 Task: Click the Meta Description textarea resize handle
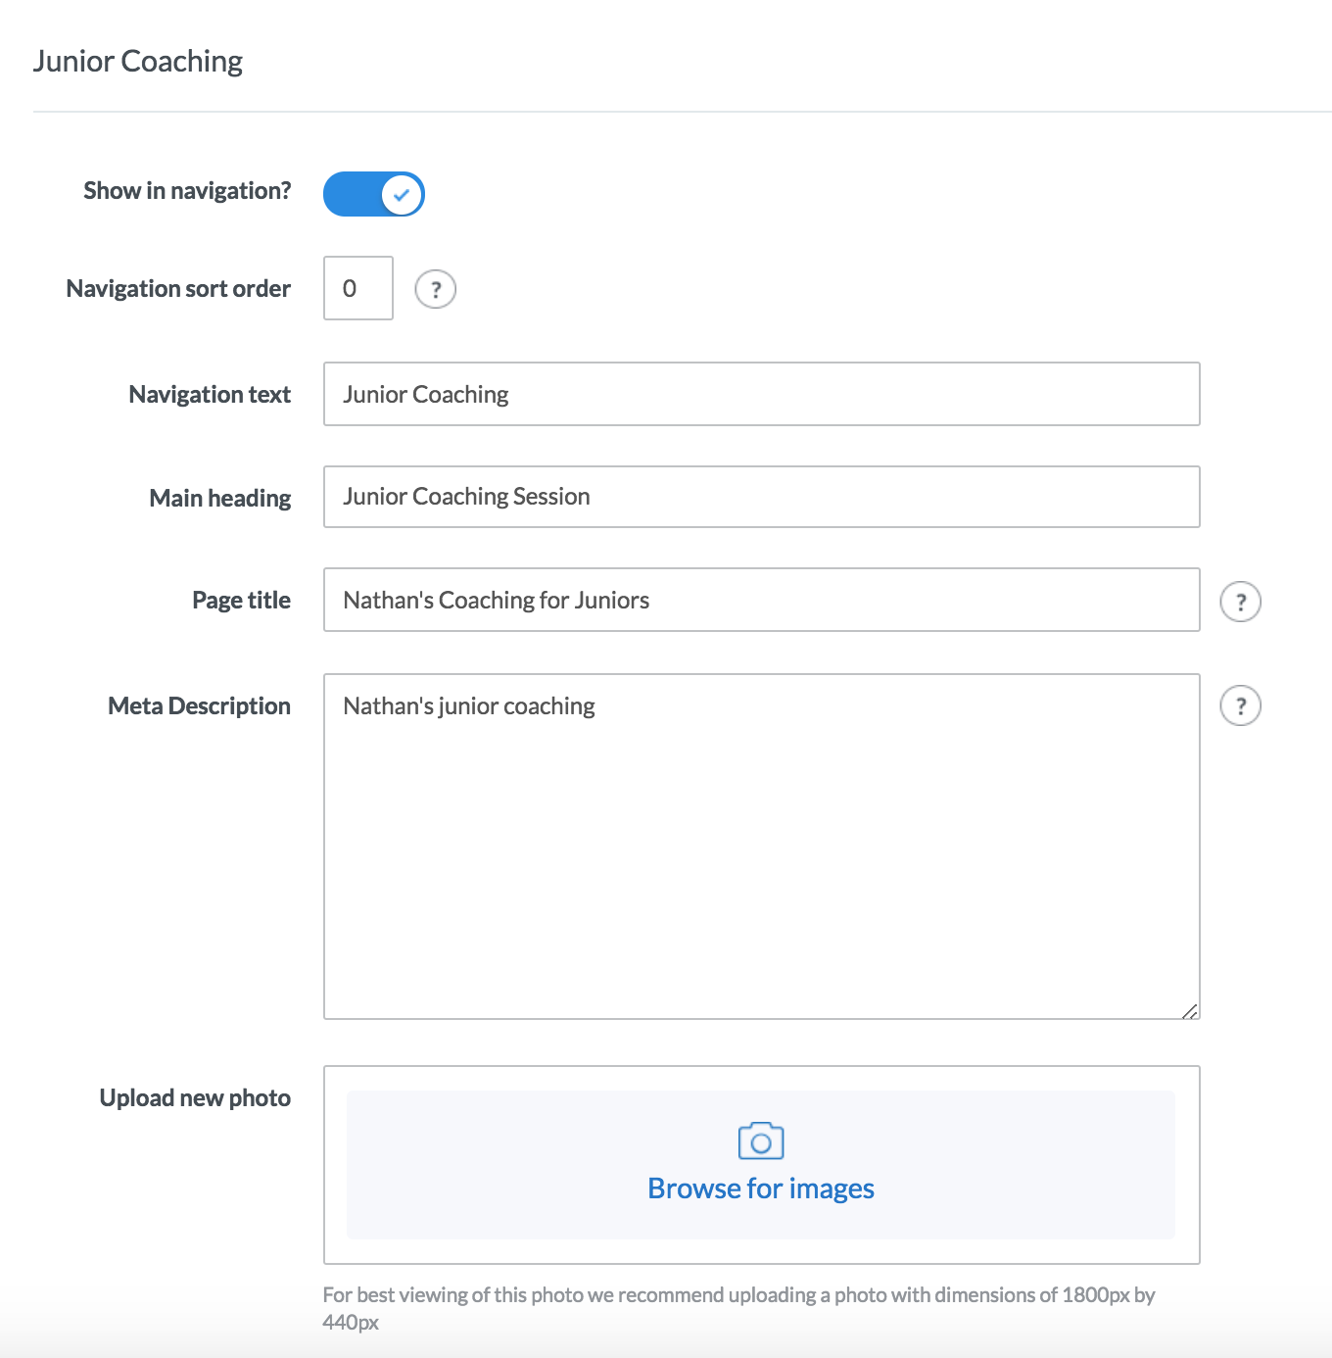(x=1189, y=1010)
